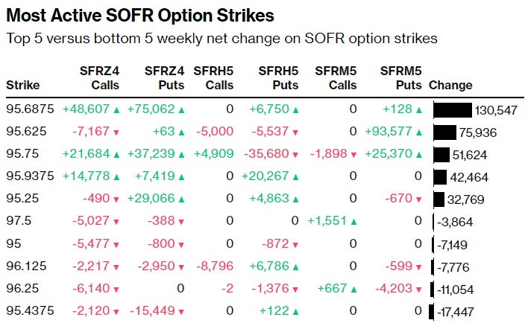Select the Change column header
This screenshot has width=528, height=329.
tap(450, 86)
